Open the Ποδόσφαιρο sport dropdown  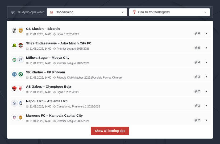click(87, 12)
